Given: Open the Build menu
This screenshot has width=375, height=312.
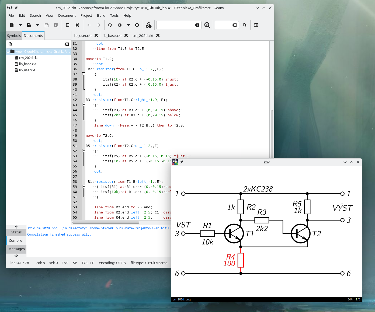Looking at the screenshot, I should [101, 15].
